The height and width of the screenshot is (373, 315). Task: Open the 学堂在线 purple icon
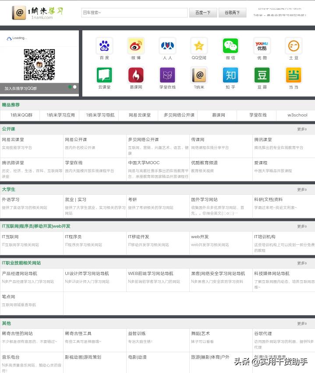coord(167,75)
